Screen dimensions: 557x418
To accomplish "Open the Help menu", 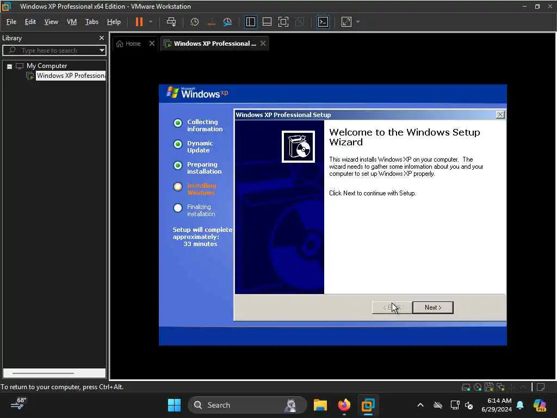I will point(114,22).
